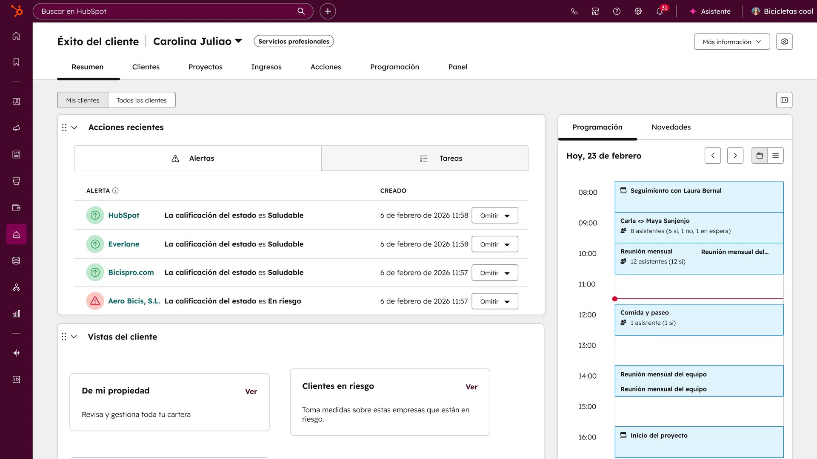817x459 pixels.
Task: Click the phone calling icon
Action: click(x=574, y=11)
